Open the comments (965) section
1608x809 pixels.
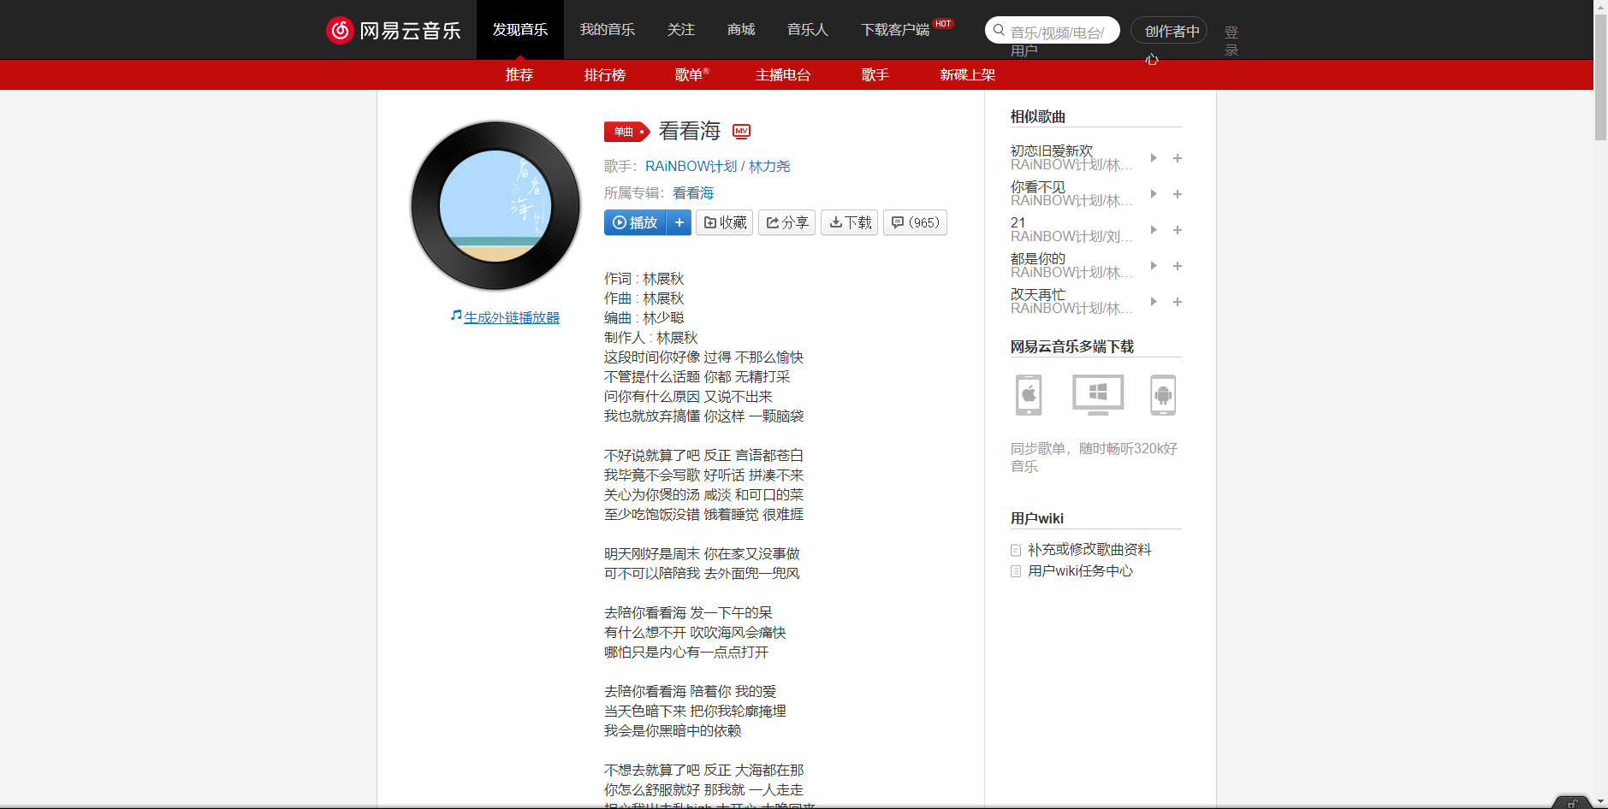coord(914,222)
